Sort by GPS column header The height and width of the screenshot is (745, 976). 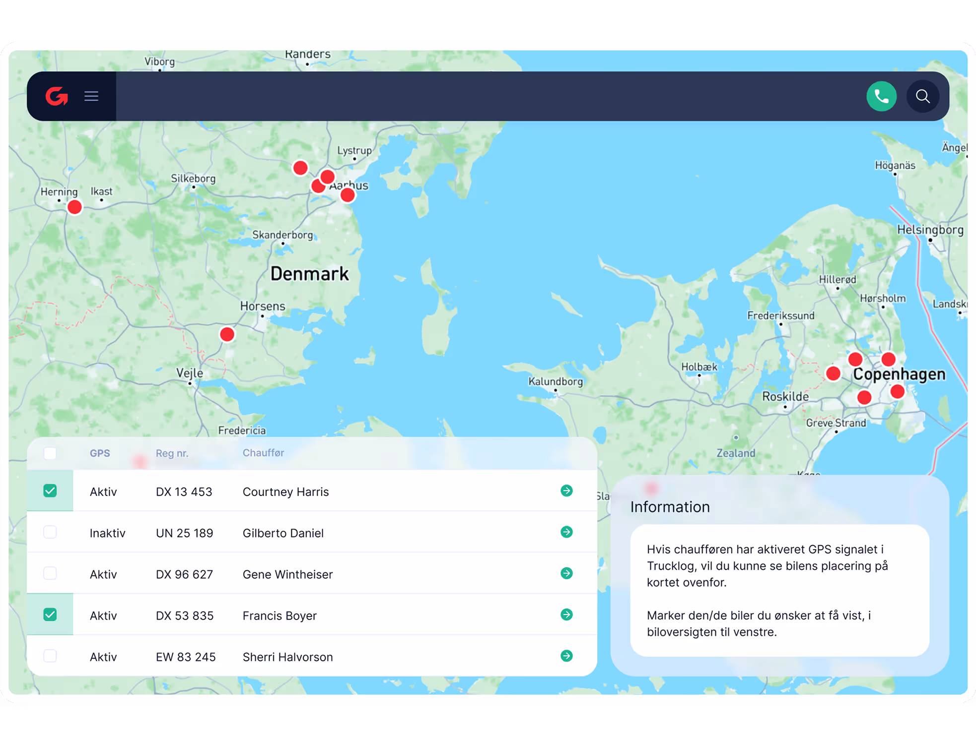(100, 453)
